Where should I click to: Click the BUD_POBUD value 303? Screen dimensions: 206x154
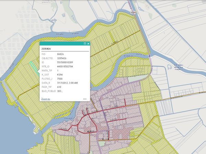point(59,91)
